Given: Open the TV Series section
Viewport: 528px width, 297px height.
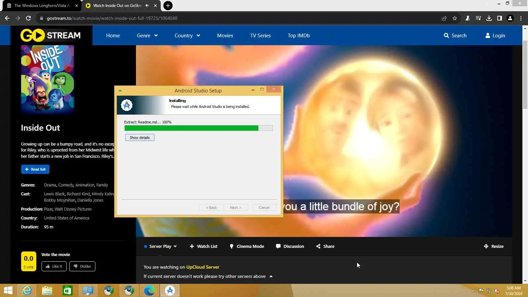Looking at the screenshot, I should [x=260, y=36].
